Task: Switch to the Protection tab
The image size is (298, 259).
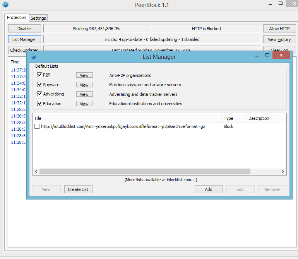Action: [x=17, y=17]
